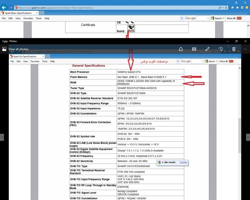Screen dimensions: 250x200
Task: Open the File menu in Spark Basic window
Action: pos(4,18)
